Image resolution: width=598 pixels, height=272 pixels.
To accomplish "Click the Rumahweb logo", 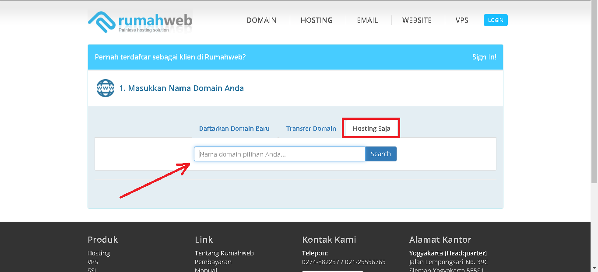I will (x=140, y=21).
